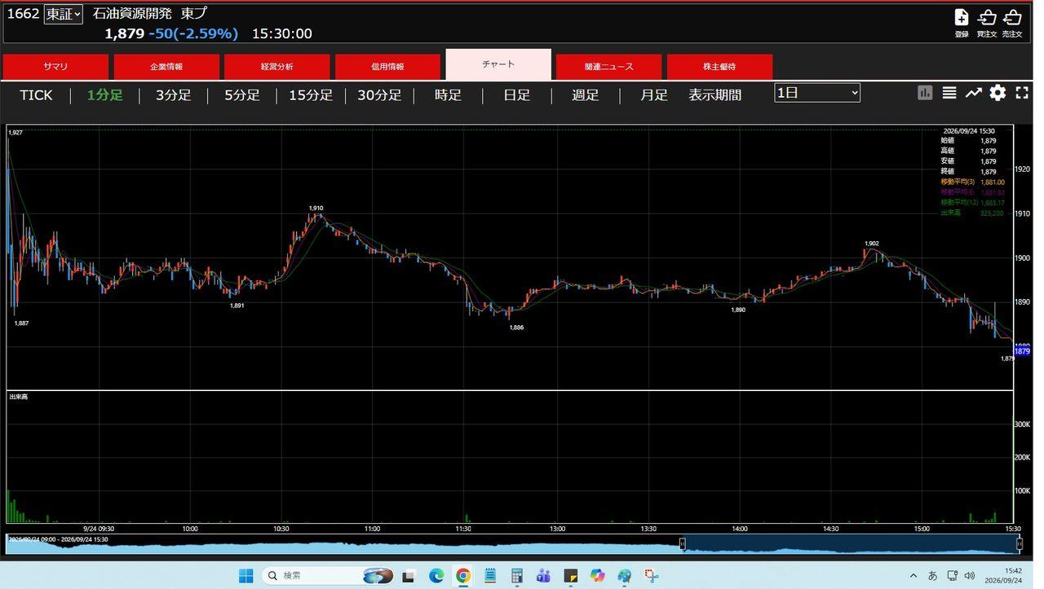Toggle the bar chart volume icon

(x=925, y=93)
